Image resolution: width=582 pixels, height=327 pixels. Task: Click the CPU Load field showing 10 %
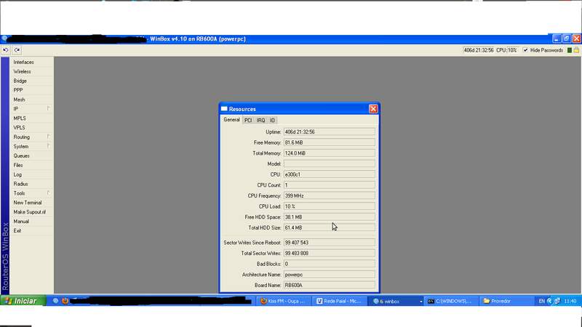pos(330,206)
